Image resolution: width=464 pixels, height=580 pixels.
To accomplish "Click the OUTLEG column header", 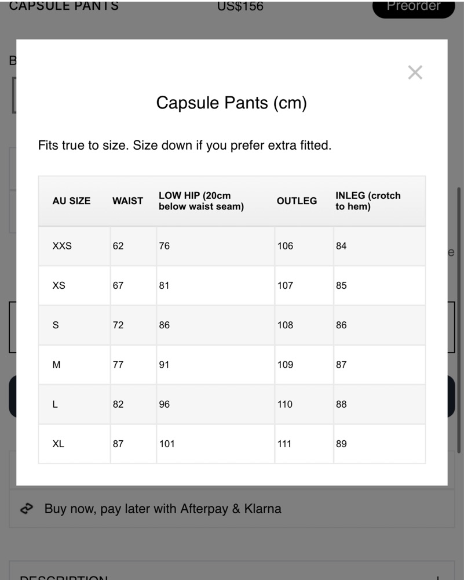I will (x=297, y=201).
